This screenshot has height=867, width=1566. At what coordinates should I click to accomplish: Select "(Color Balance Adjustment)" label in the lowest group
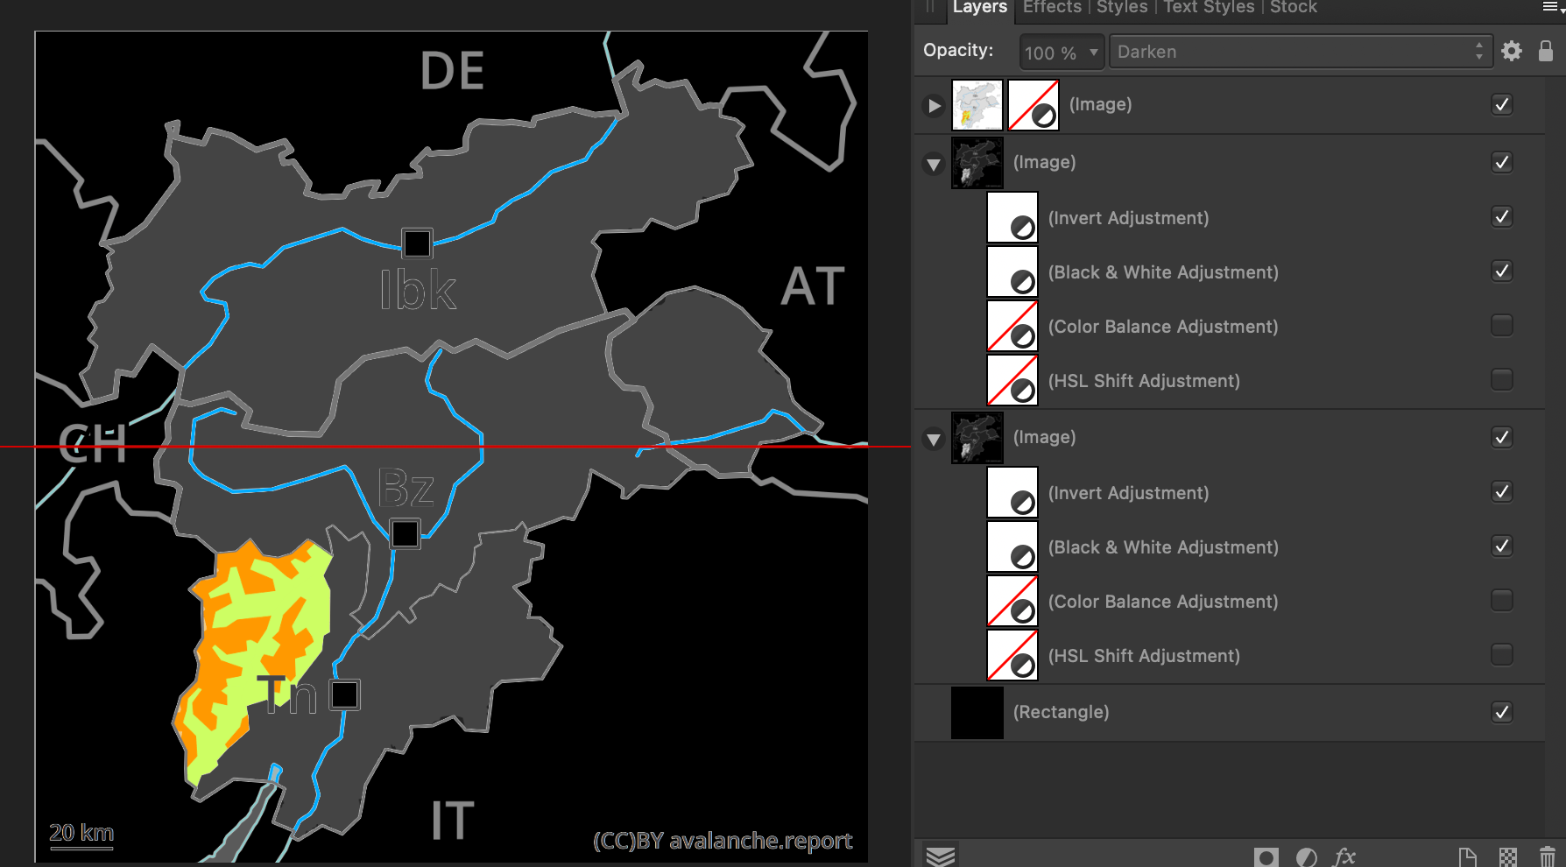coord(1163,602)
